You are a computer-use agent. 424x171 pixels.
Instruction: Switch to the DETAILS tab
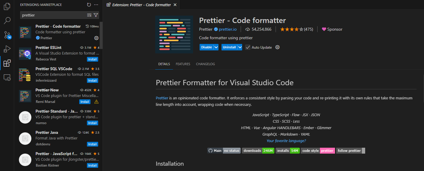[164, 64]
